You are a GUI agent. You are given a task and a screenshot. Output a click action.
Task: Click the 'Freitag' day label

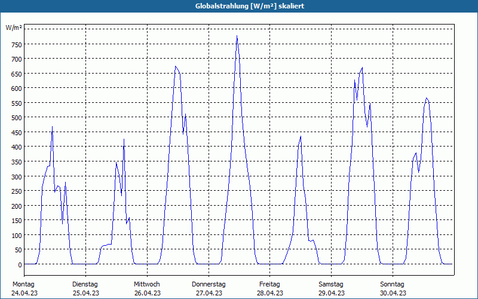point(269,285)
